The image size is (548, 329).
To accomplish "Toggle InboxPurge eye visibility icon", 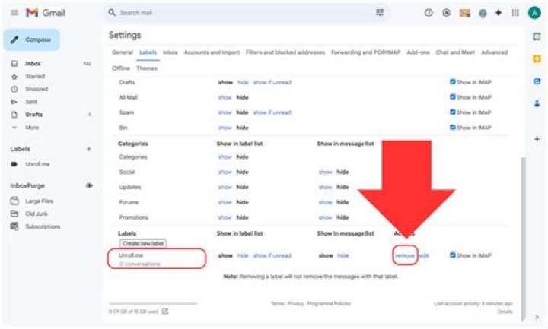I will [89, 185].
